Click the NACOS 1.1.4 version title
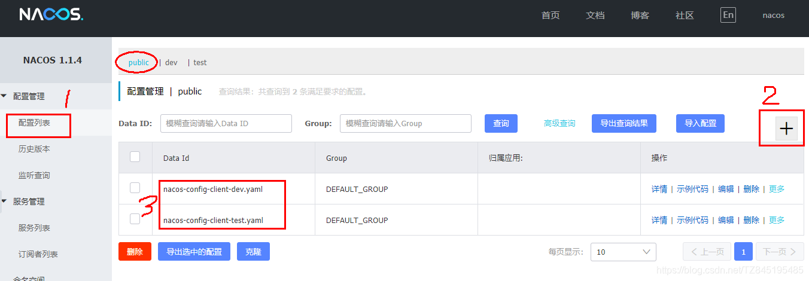Image resolution: width=809 pixels, height=281 pixels. (x=53, y=60)
